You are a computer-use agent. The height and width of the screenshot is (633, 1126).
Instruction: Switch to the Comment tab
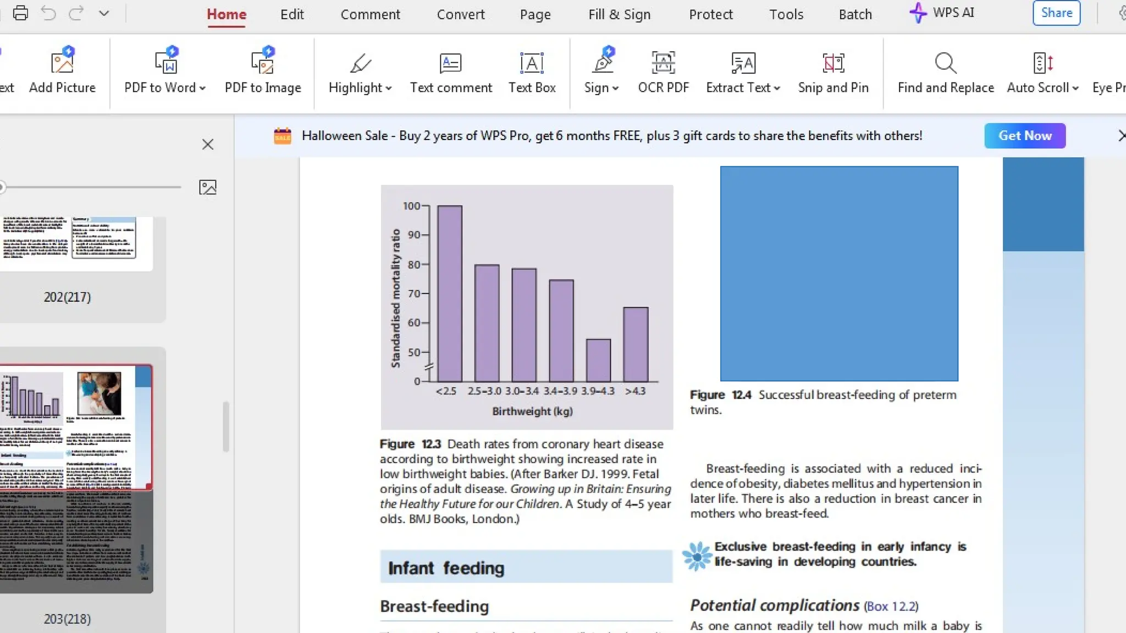click(x=370, y=14)
